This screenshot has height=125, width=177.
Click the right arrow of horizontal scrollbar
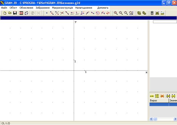tap(175, 119)
